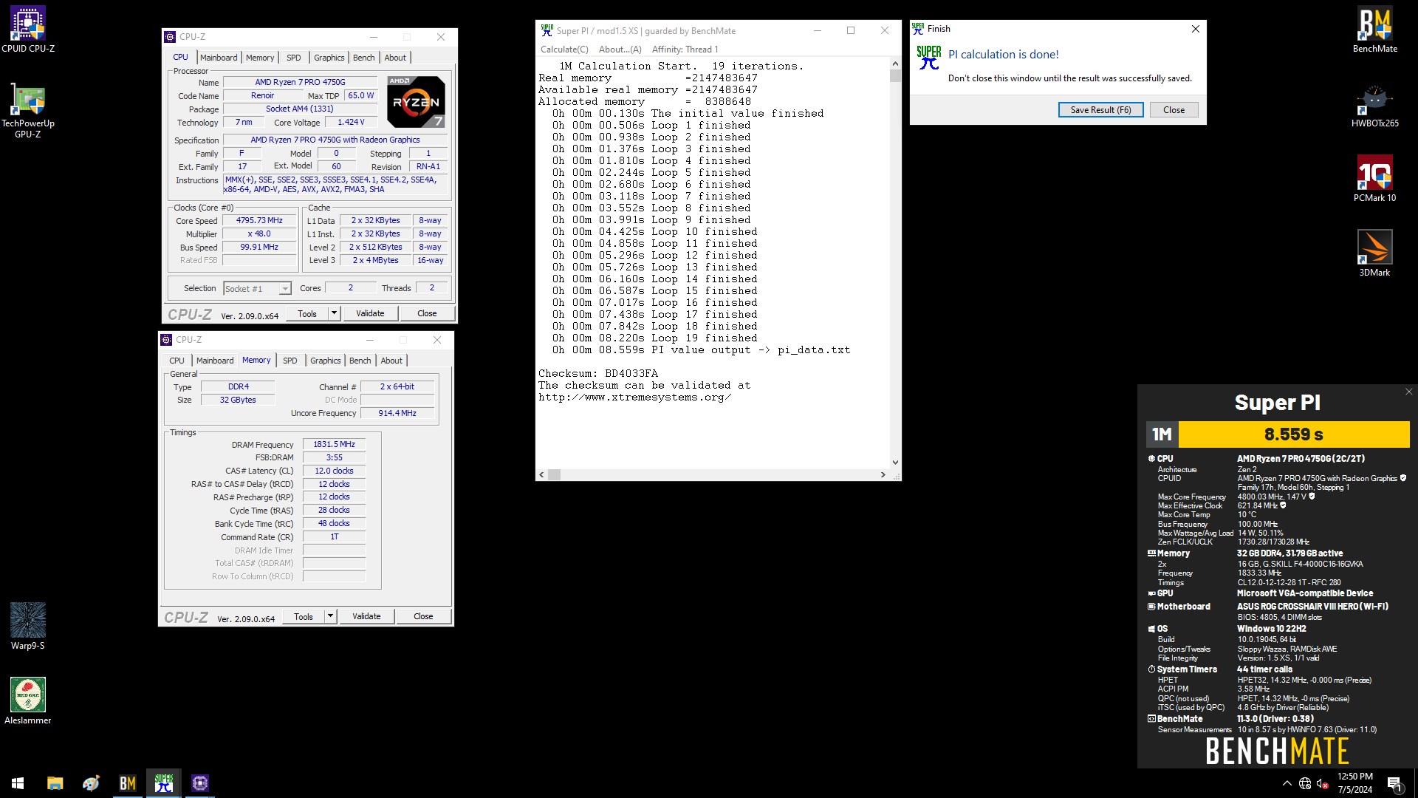Launch Warp9-S desktop shortcut
Image resolution: width=1418 pixels, height=798 pixels.
click(x=28, y=626)
